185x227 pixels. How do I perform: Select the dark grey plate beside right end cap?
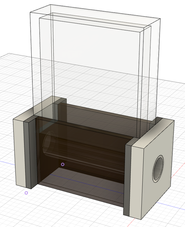127,181
